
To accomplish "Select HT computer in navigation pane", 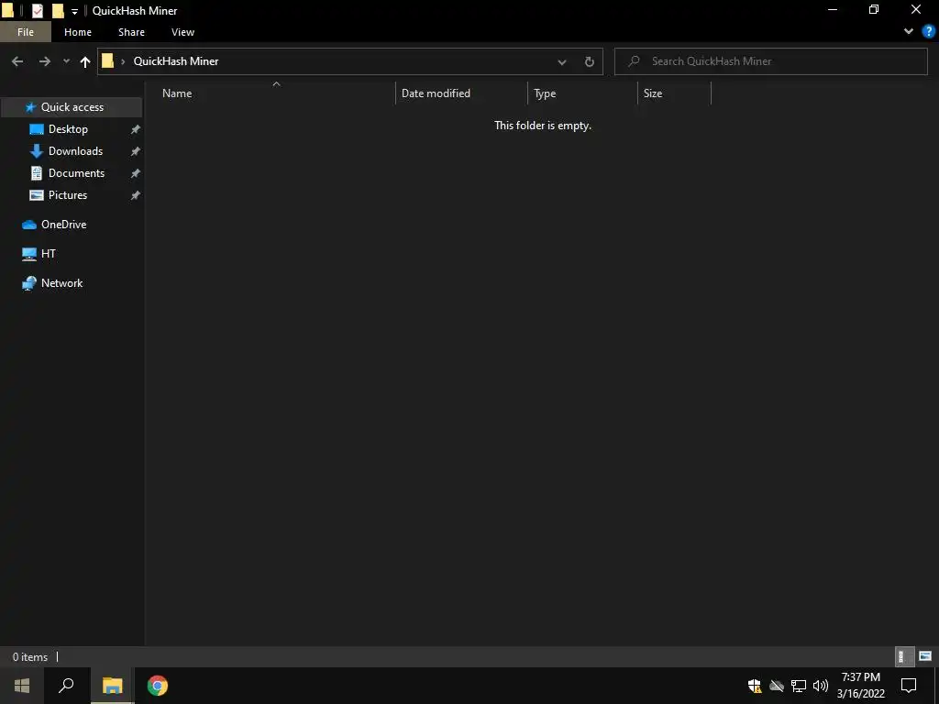I will 48,254.
